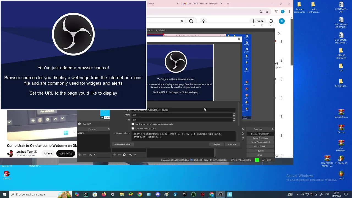The height and width of the screenshot is (198, 352).
Task: Open the VirtualDJ desktop shortcut
Action: (7, 175)
